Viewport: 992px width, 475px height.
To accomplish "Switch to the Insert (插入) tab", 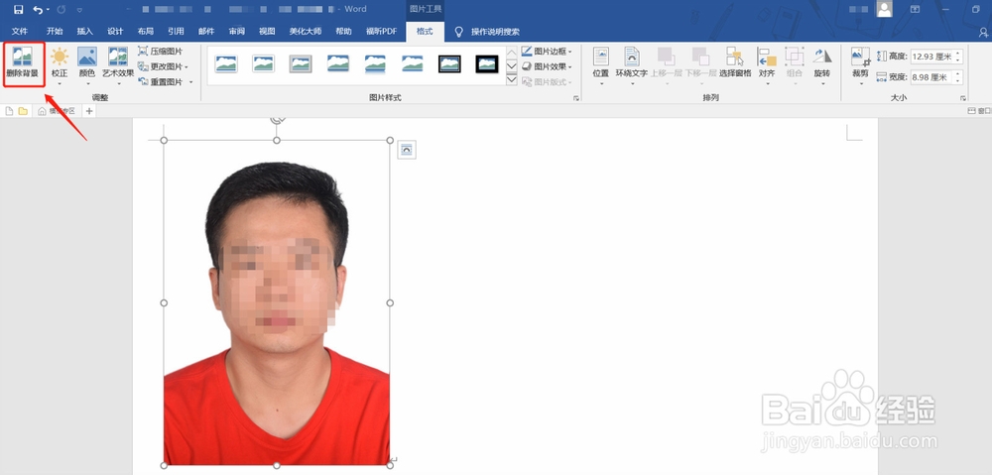I will click(84, 31).
